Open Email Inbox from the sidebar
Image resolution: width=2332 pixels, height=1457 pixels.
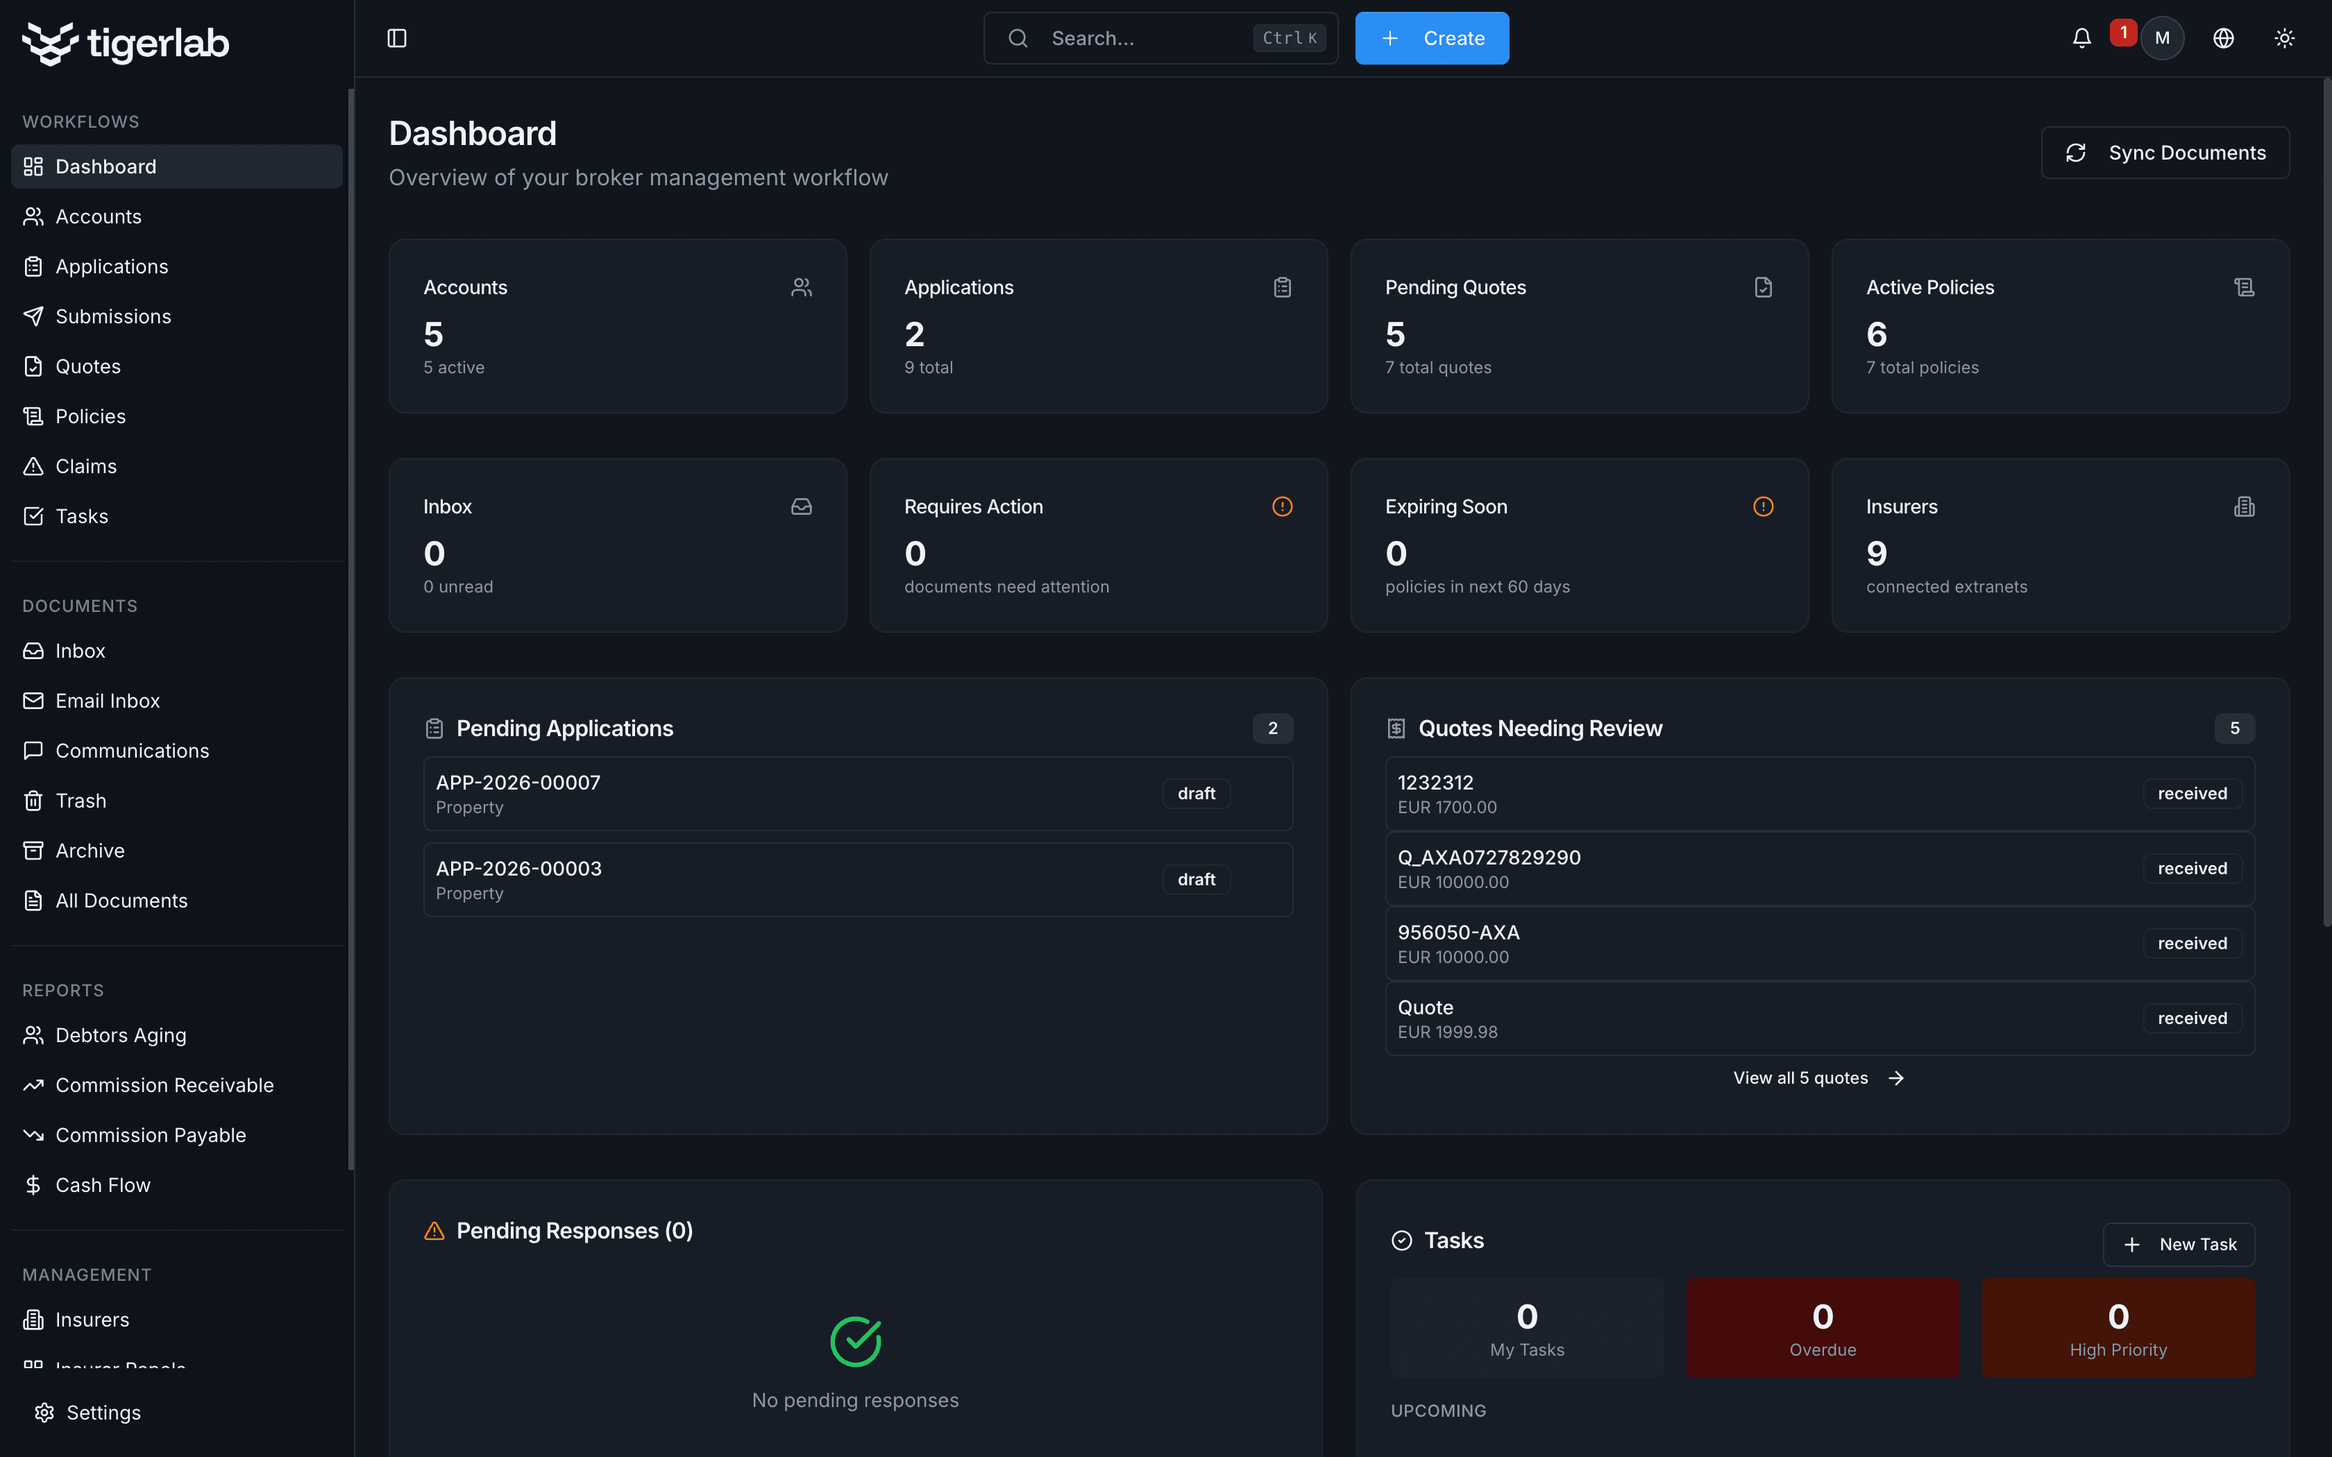107,701
